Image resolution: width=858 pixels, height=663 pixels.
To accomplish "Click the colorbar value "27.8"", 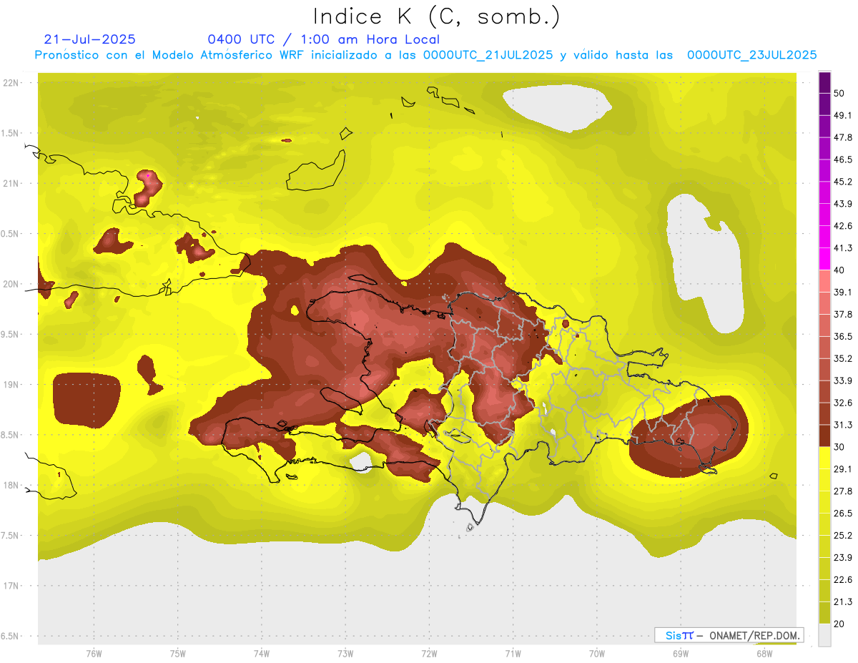I will point(843,491).
